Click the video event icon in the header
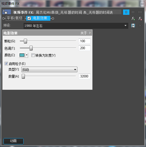 pyautogui.click(x=6, y=12)
